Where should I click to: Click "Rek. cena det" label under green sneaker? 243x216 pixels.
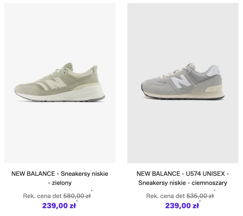pyautogui.click(x=42, y=196)
